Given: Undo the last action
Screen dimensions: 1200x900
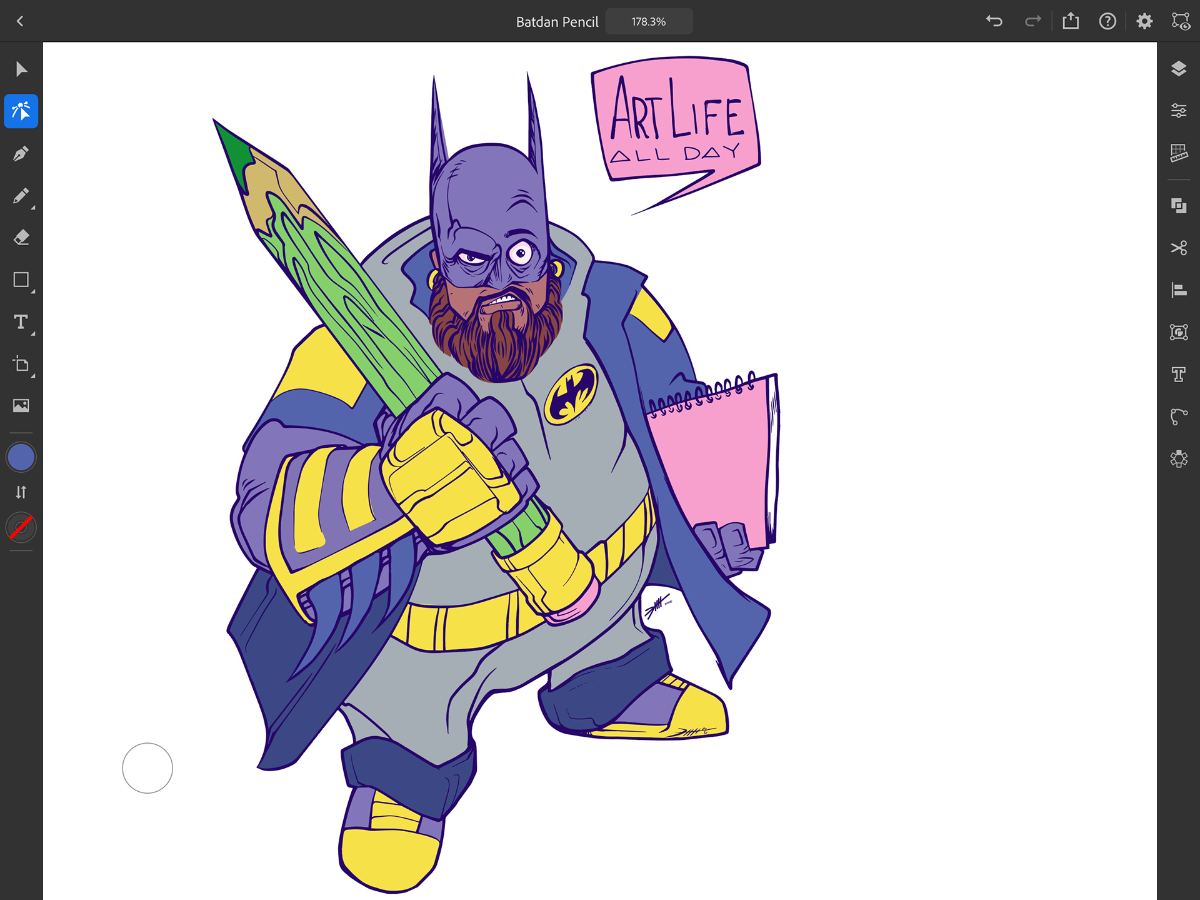Looking at the screenshot, I should pos(994,21).
